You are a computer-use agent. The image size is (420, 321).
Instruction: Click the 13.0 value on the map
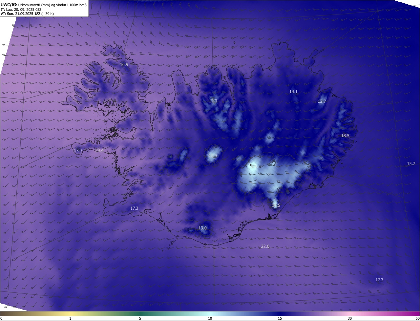pyautogui.click(x=202, y=228)
